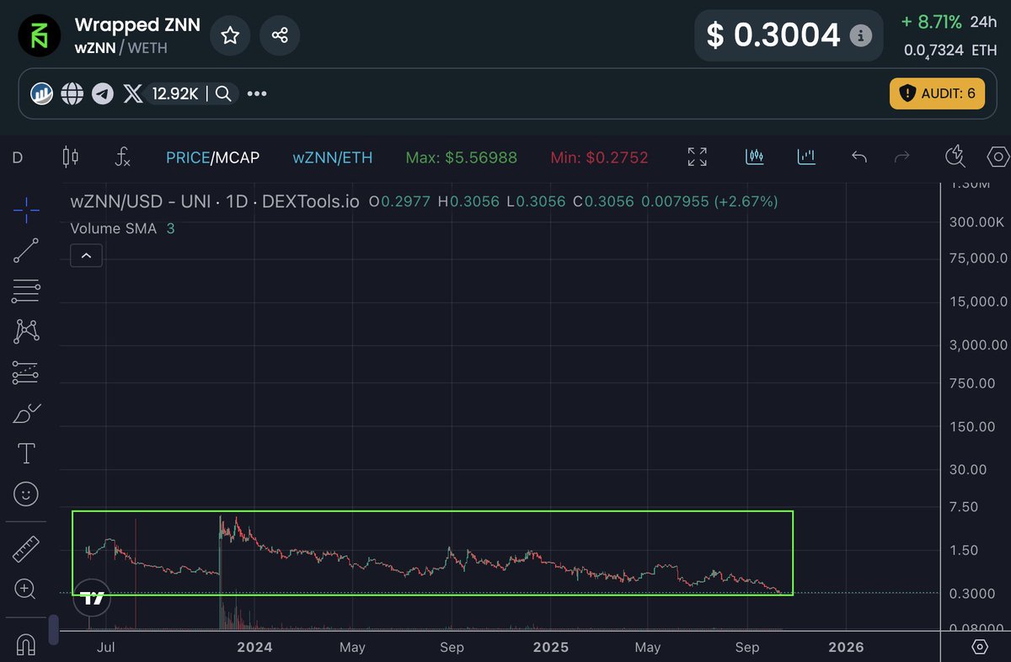This screenshot has width=1011, height=662.
Task: Select the ruler measure tool
Action: pyautogui.click(x=26, y=549)
